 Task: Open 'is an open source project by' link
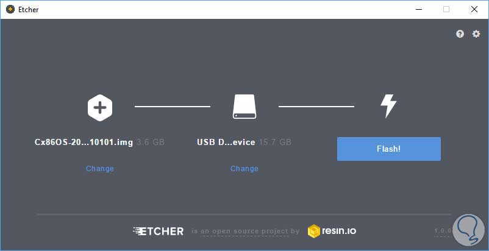click(246, 232)
